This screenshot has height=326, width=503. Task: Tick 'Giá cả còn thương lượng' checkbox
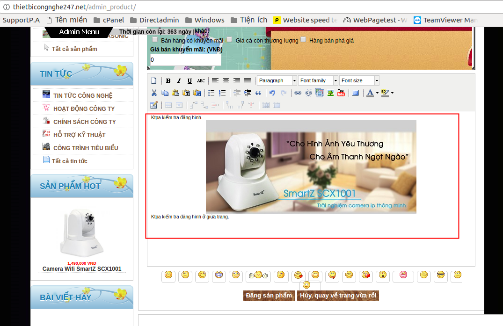point(229,39)
